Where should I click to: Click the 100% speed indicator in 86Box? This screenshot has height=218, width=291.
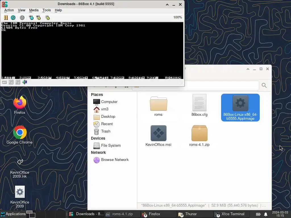(178, 17)
